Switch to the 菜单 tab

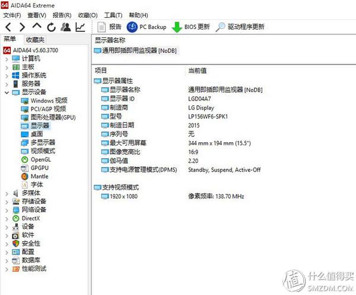pyautogui.click(x=9, y=39)
